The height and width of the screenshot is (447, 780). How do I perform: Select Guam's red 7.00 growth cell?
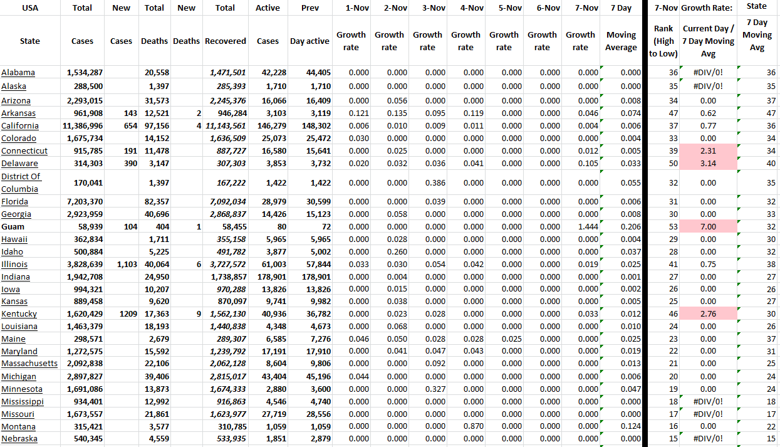coord(707,226)
